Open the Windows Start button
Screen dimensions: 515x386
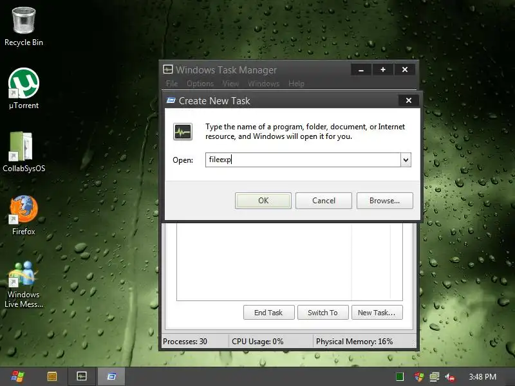click(x=17, y=376)
